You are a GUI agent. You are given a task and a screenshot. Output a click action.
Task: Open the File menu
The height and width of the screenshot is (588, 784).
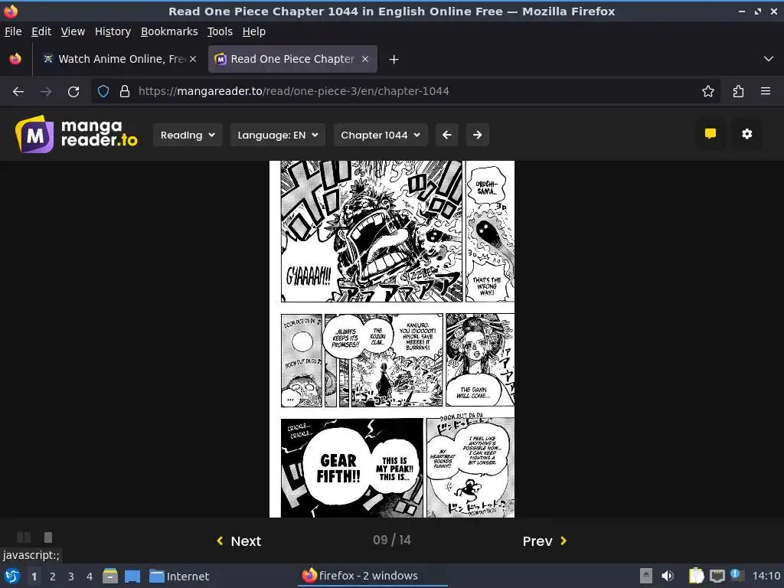[x=13, y=31]
